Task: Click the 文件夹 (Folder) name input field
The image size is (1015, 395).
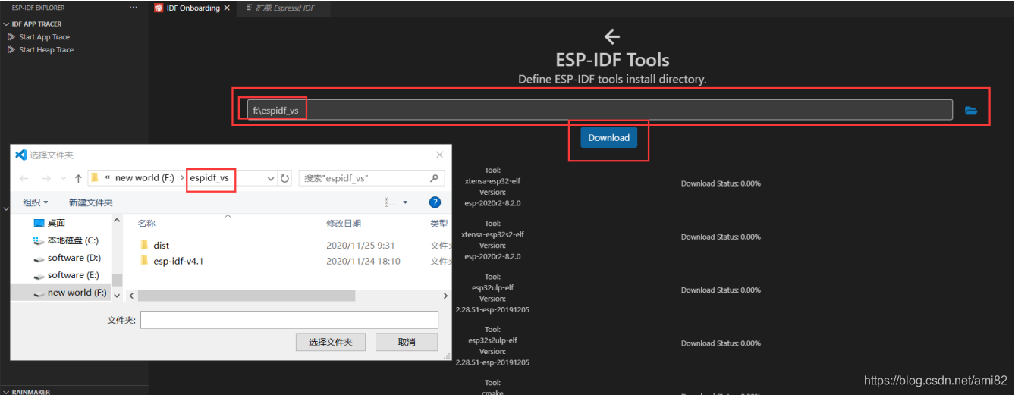Action: 289,320
